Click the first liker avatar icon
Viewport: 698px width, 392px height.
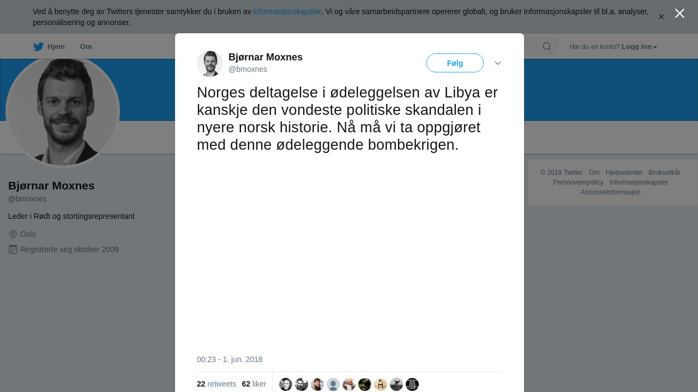coord(286,384)
